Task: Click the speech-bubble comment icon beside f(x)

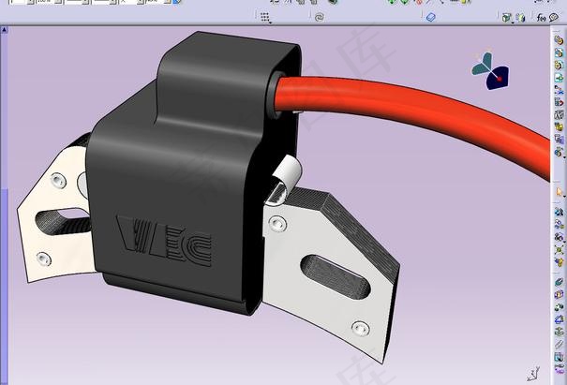Action: [x=554, y=17]
